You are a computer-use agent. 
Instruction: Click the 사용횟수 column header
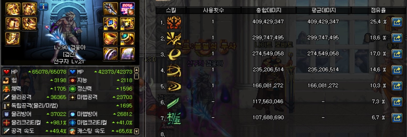[x=214, y=10]
